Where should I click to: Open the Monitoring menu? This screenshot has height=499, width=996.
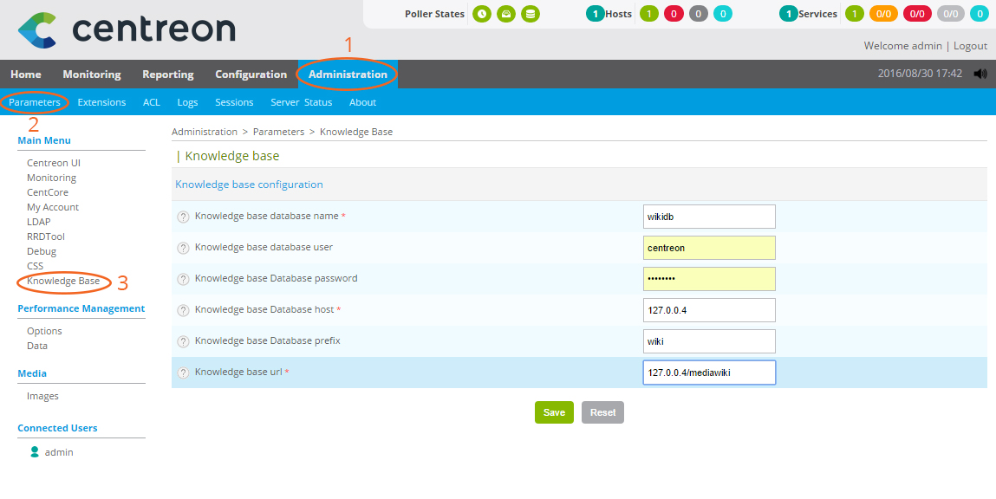click(92, 75)
